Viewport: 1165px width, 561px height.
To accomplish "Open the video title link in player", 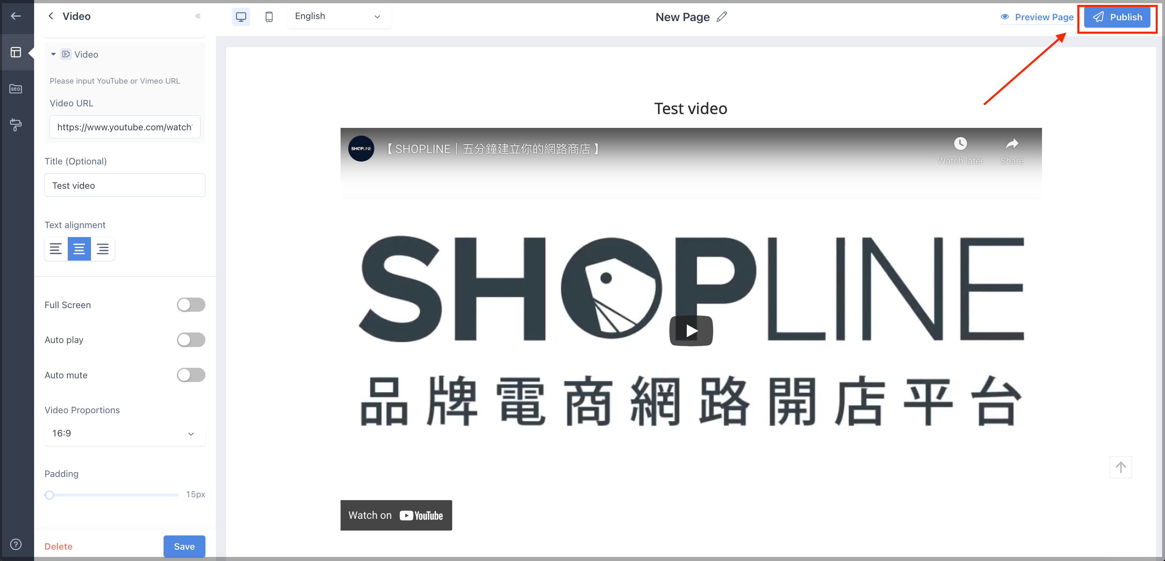I will pyautogui.click(x=493, y=149).
